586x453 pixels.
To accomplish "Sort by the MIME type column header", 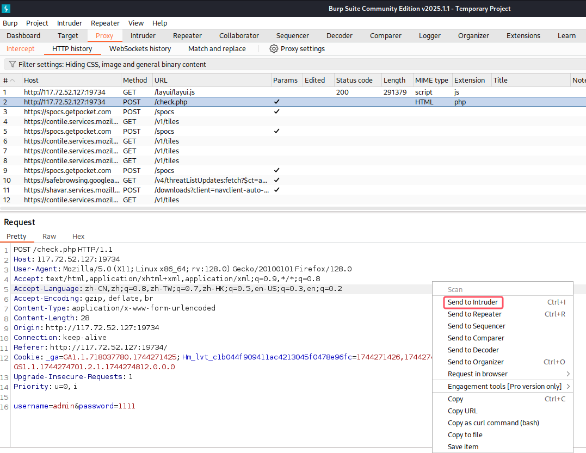I will (x=432, y=80).
